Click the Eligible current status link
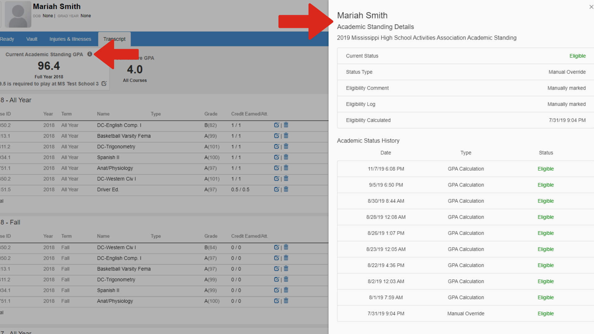This screenshot has height=334, width=594. coord(577,56)
